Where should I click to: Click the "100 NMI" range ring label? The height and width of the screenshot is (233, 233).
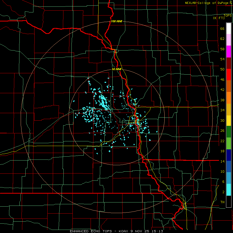click(116, 21)
